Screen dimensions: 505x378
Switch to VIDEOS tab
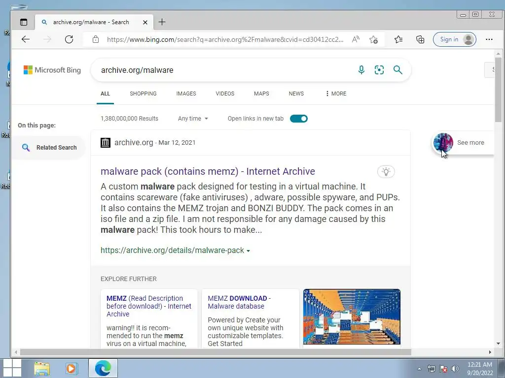point(225,94)
